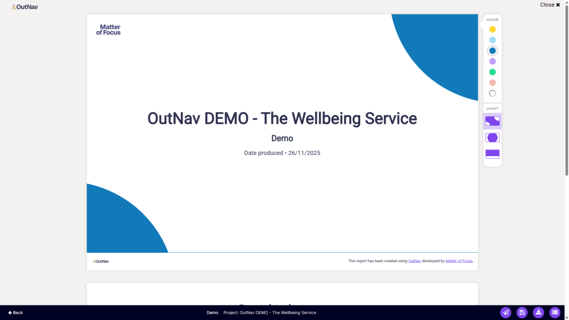Open the OutNav link in footer
This screenshot has width=569, height=320.
coord(415,261)
